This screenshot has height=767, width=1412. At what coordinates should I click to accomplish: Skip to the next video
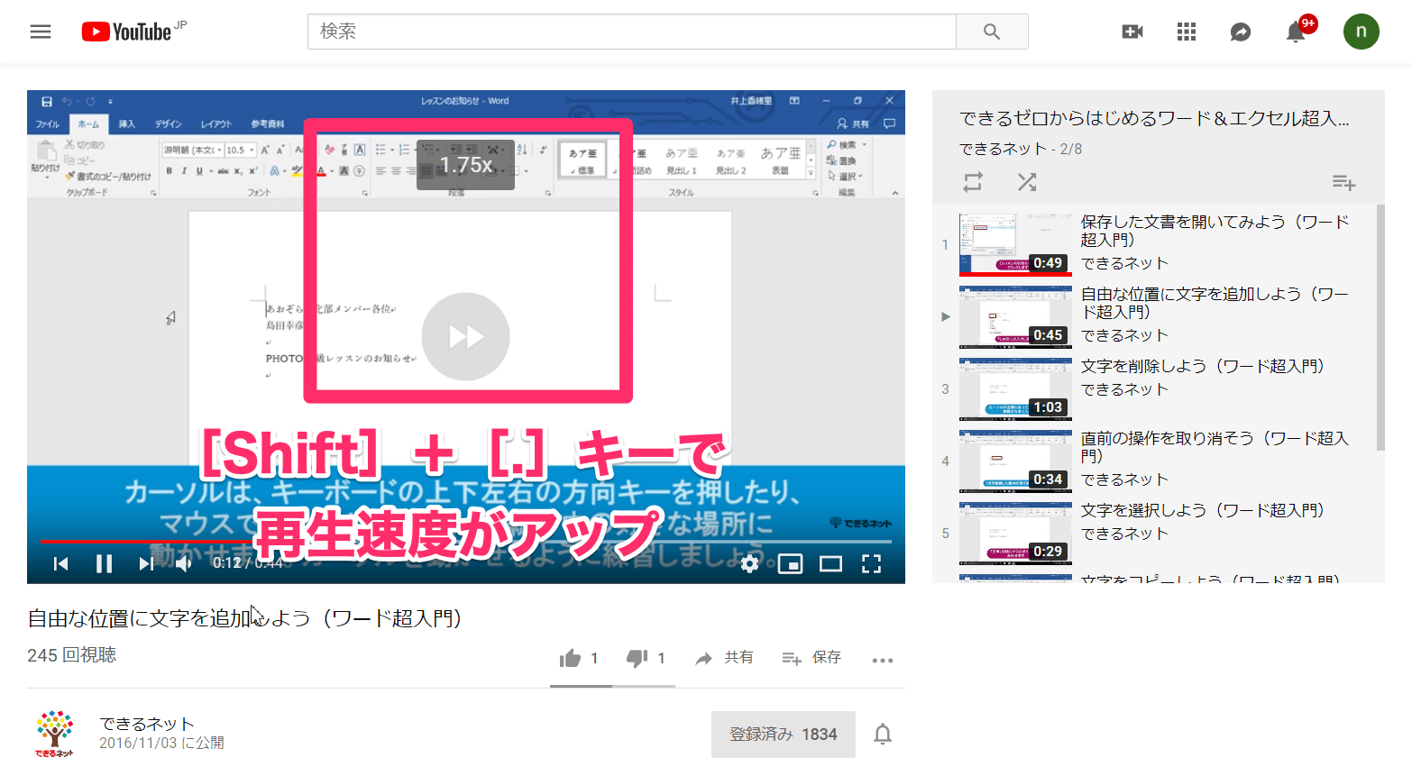(x=146, y=563)
